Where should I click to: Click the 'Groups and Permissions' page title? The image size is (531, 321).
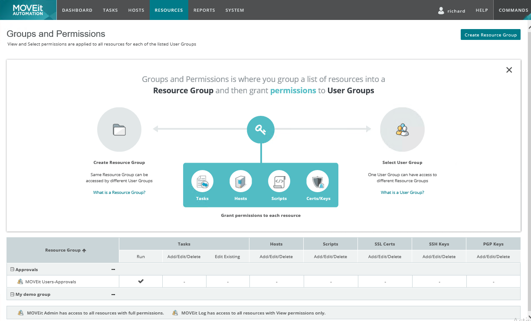[x=56, y=34]
